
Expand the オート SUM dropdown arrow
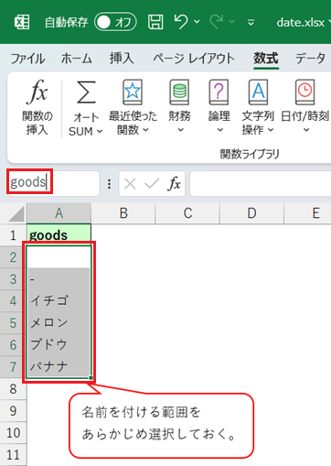pos(100,132)
